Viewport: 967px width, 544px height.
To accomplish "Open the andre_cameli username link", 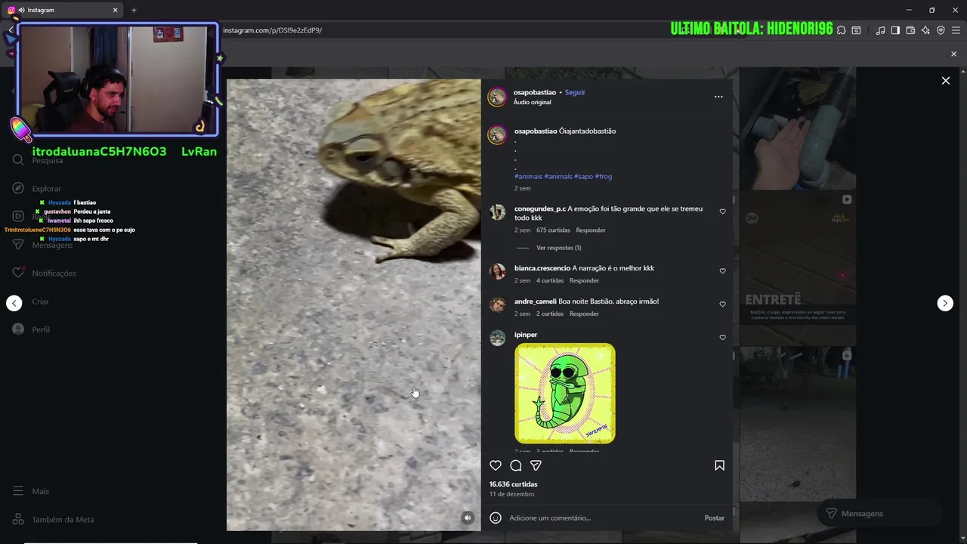I will click(x=536, y=301).
